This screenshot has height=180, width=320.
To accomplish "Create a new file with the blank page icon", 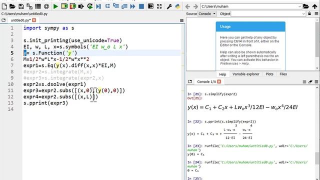I will coord(4,6).
